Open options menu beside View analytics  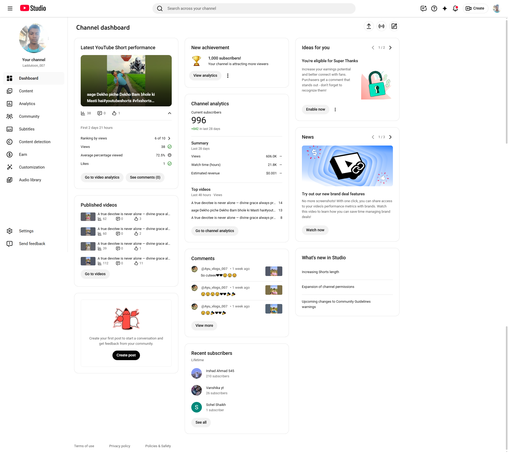coord(228,76)
